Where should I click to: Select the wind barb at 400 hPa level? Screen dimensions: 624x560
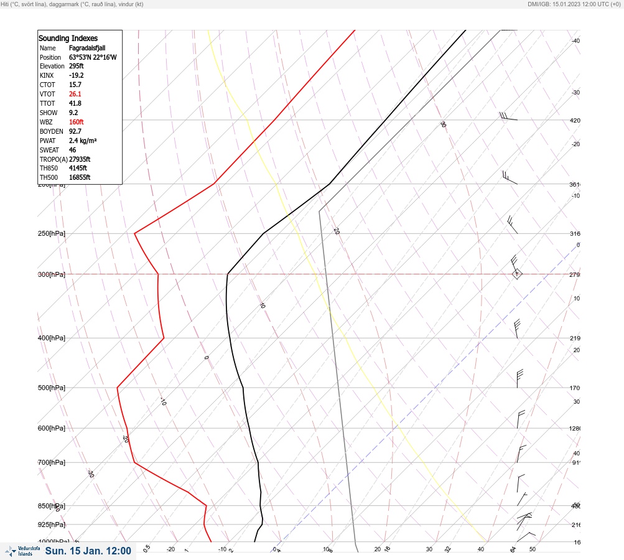click(517, 329)
